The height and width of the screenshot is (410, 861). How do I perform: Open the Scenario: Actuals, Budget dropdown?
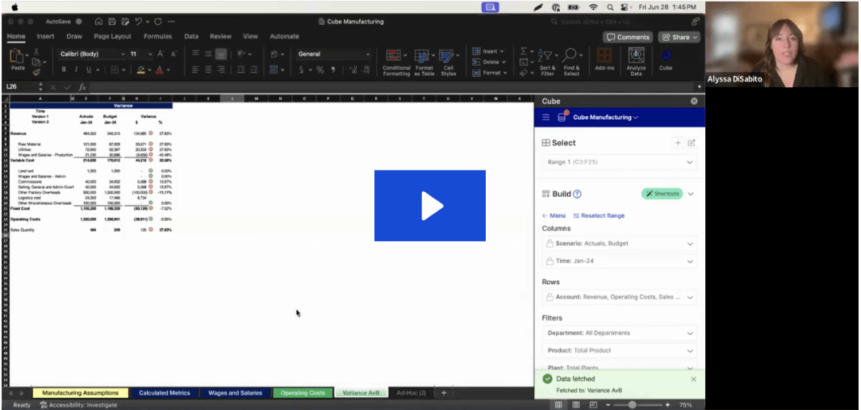coord(618,244)
